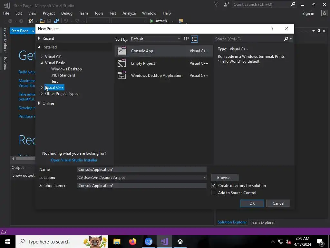Open the Project menu
The width and height of the screenshot is (330, 248).
pos(49,13)
